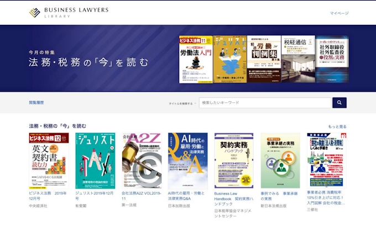376x225 pixels.
Task: Select the AI時代の雇用・労働 Q&A cover
Action: (x=188, y=160)
